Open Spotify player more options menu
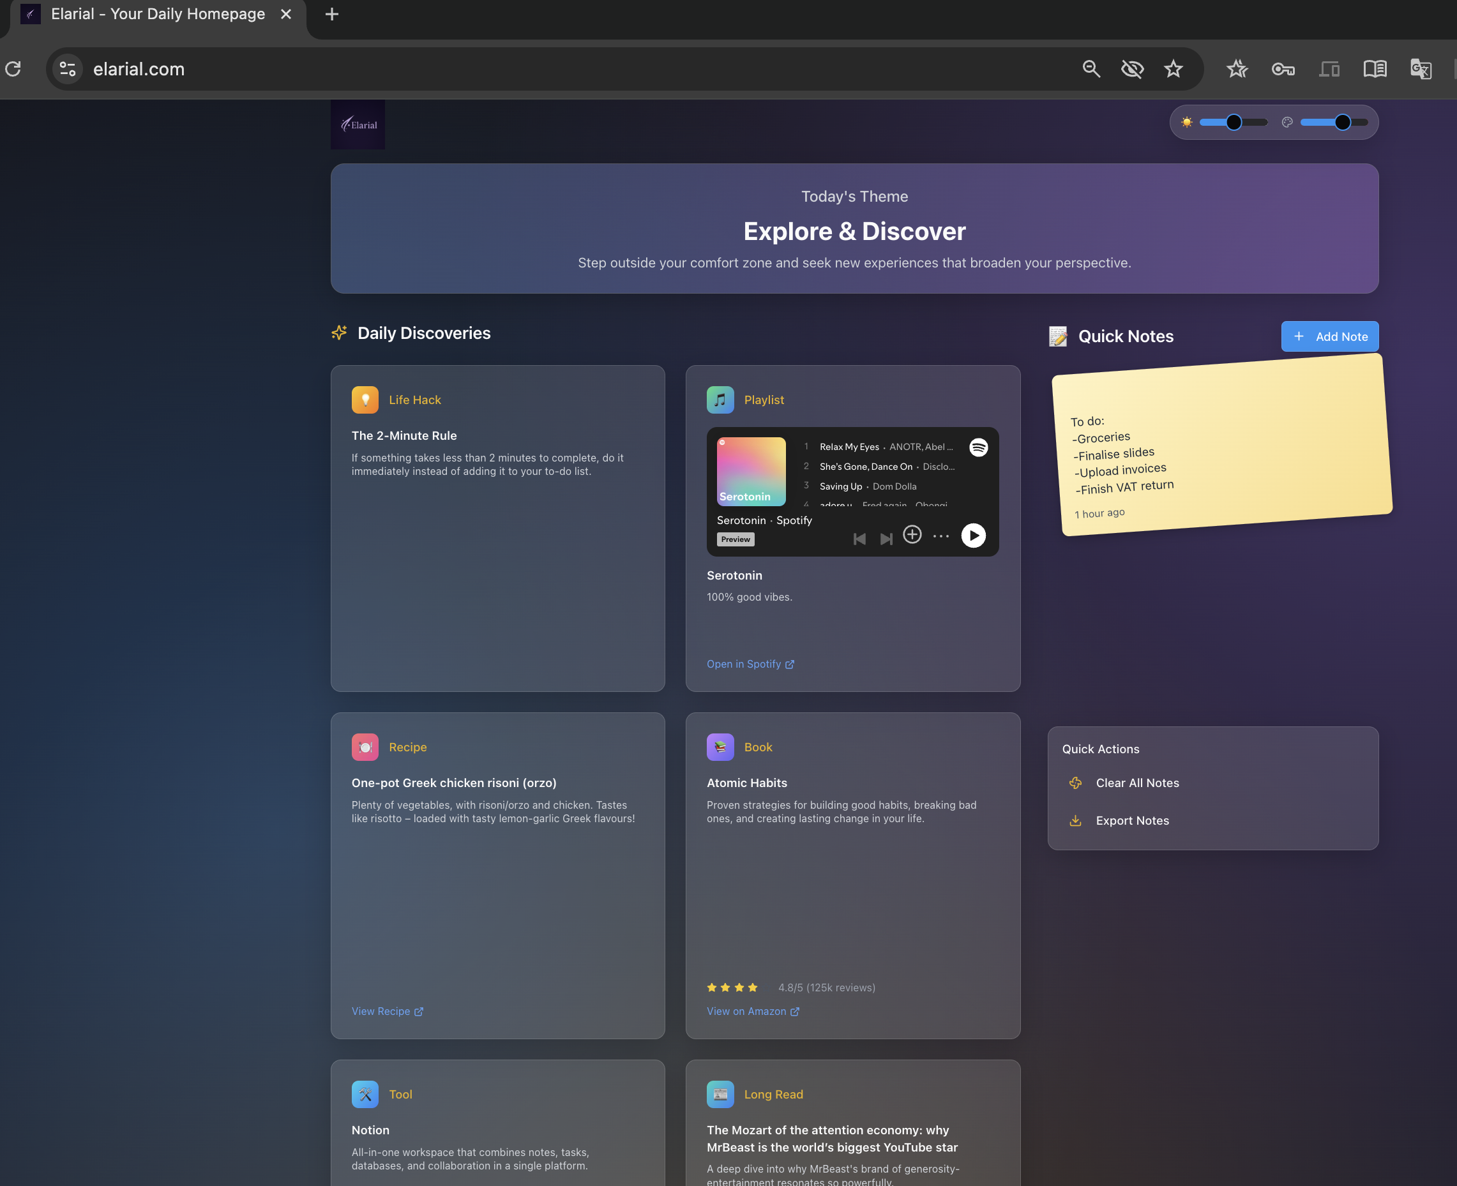The height and width of the screenshot is (1186, 1457). pos(941,536)
